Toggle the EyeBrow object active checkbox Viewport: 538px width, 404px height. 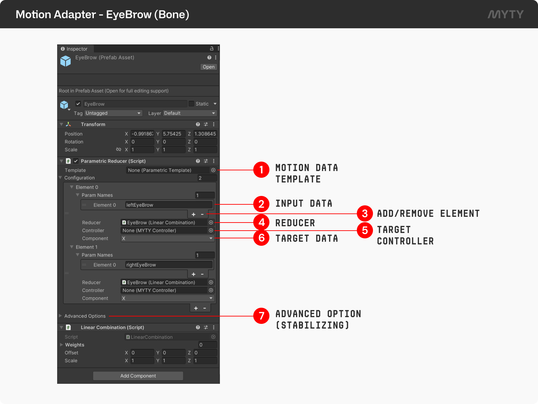pos(78,104)
